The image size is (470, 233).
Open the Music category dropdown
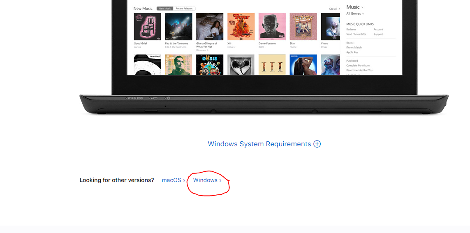coord(354,7)
